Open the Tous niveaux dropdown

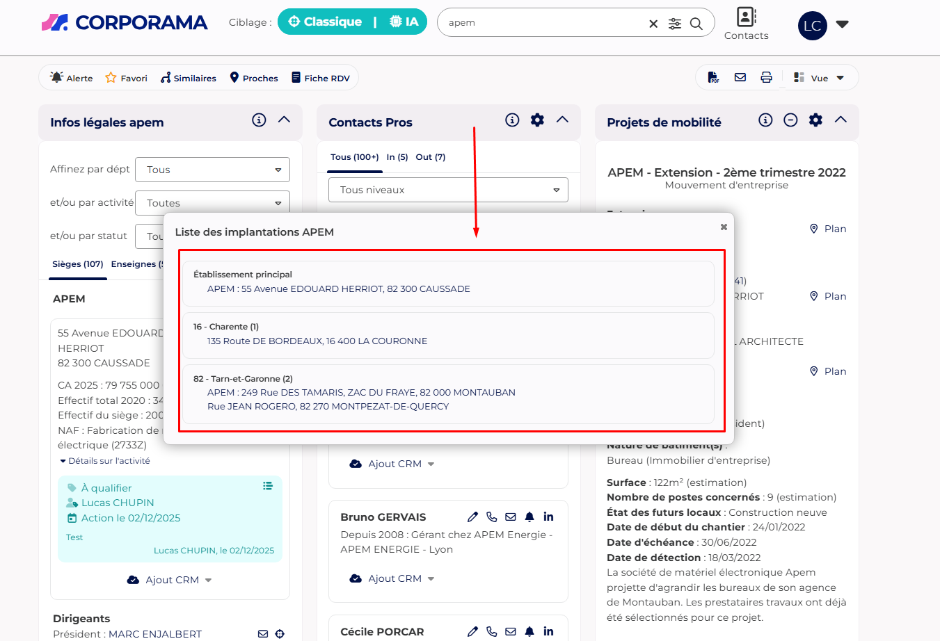[448, 190]
